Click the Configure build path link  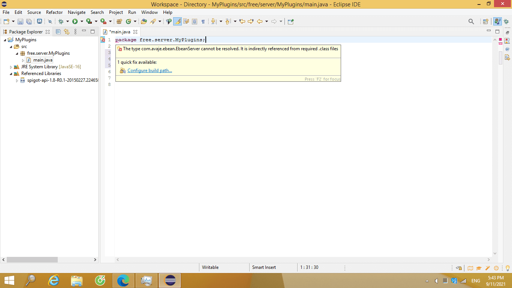[150, 70]
